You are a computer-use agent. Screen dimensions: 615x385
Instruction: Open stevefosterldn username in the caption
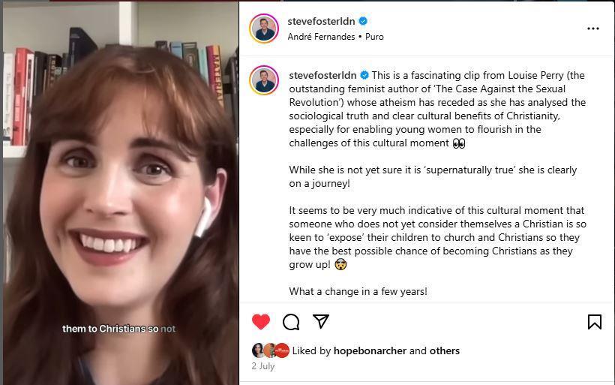[x=322, y=75]
